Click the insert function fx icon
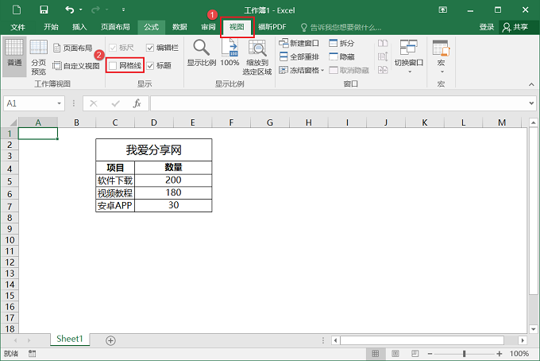Image resolution: width=540 pixels, height=361 pixels. 137,103
